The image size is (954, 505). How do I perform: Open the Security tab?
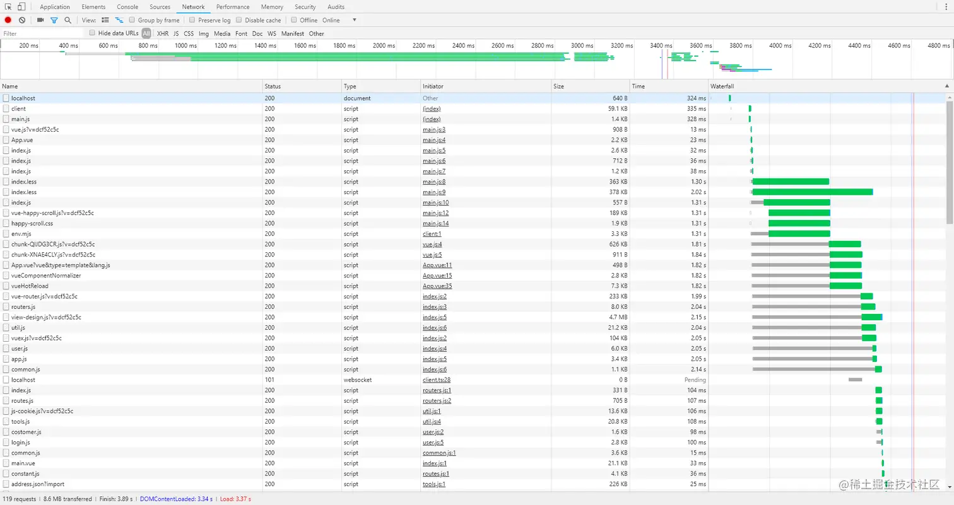click(x=305, y=7)
